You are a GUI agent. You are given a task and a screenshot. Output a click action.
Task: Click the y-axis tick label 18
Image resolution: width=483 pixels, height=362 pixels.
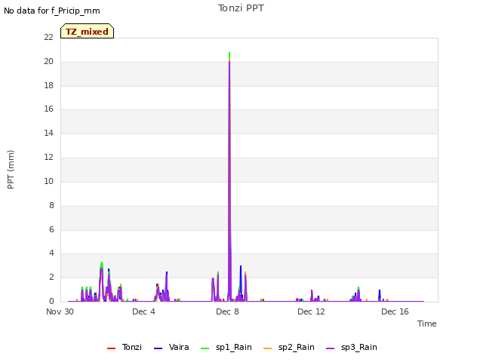coord(48,85)
